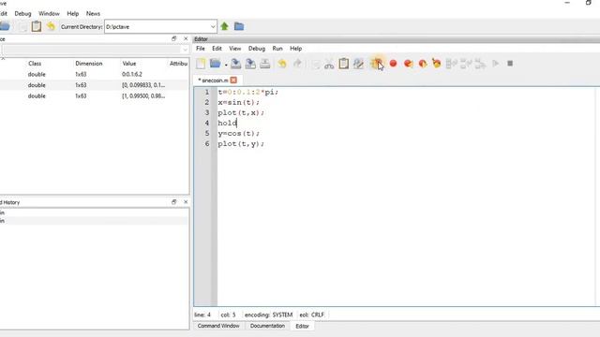Open the editor Debug menu
Screen dimensions: 600x337
tap(257, 49)
